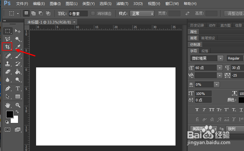The image size is (244, 151).
Task: Click the 羽化 feather input field
Action: [x=78, y=14]
